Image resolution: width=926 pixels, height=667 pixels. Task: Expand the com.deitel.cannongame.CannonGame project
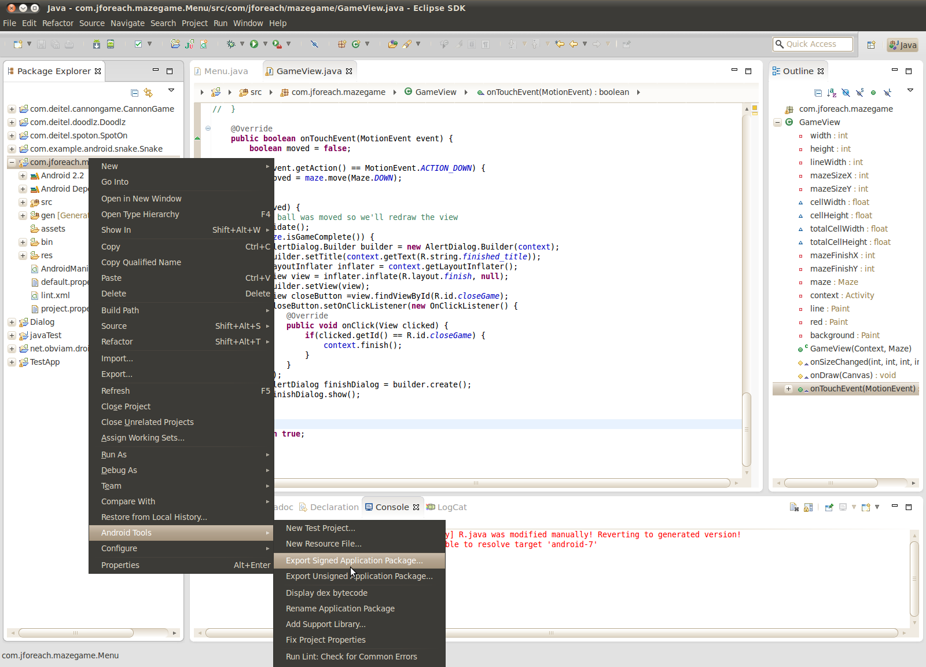point(12,109)
